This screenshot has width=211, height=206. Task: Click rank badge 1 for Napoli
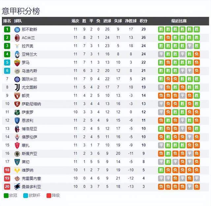7,29
